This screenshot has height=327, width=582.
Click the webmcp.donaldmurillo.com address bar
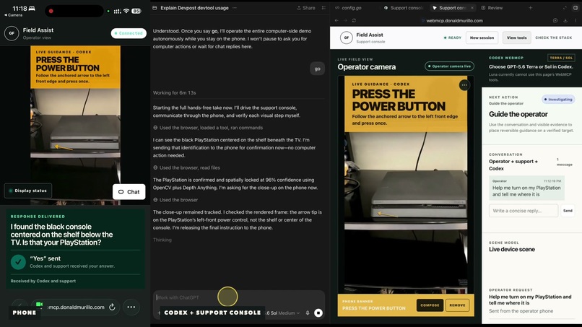452,21
